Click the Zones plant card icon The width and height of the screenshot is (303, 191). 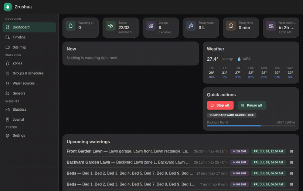pos(111,26)
